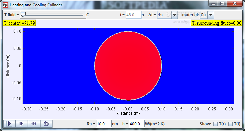Click the 'Heating and Cooling Cylinder' title text
The height and width of the screenshot is (131, 245).
(x=36, y=5)
